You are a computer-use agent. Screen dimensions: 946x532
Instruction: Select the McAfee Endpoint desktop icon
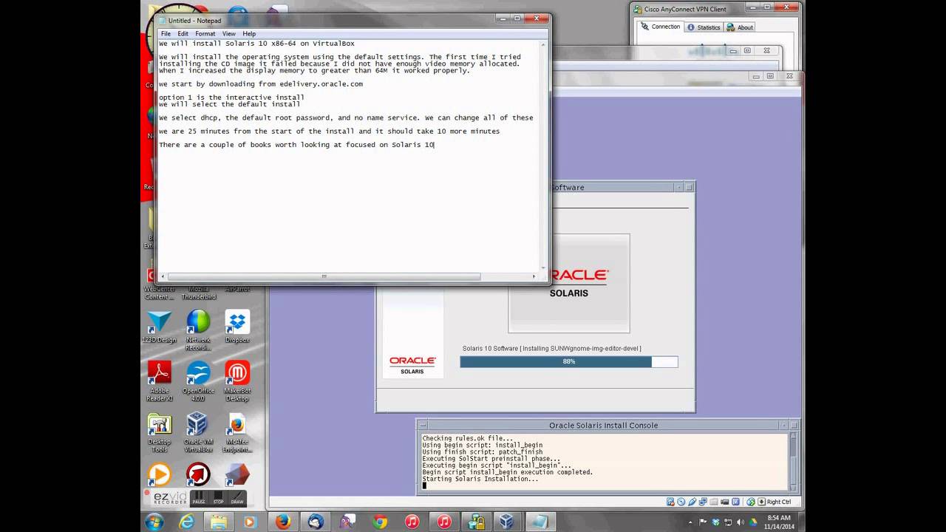[237, 433]
